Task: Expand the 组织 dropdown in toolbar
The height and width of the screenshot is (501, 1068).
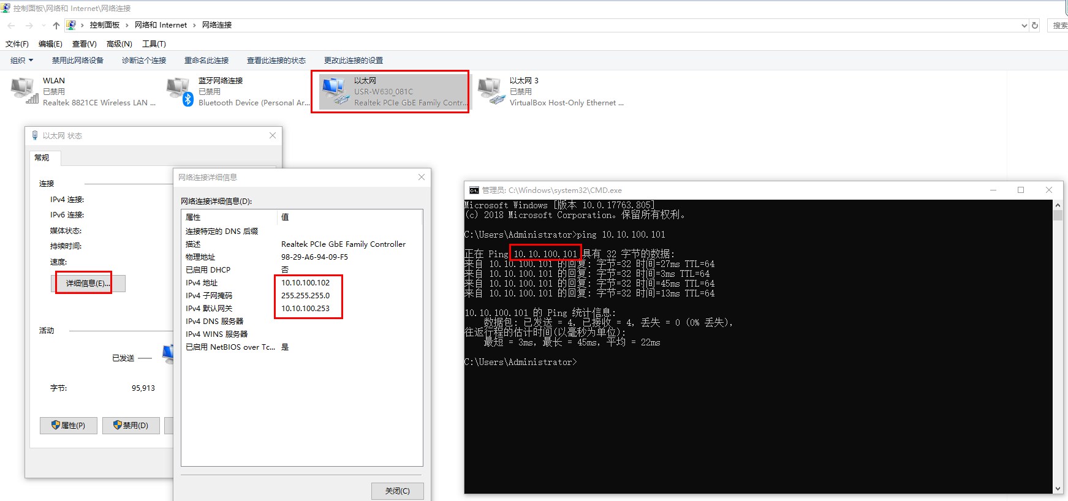Action: pyautogui.click(x=22, y=61)
